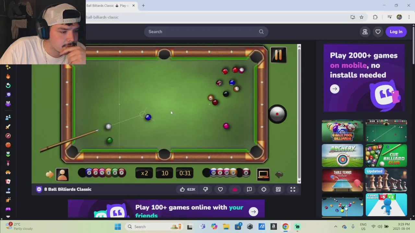Open the joystick sidebar category icon
415x233 pixels.
pos(8,191)
